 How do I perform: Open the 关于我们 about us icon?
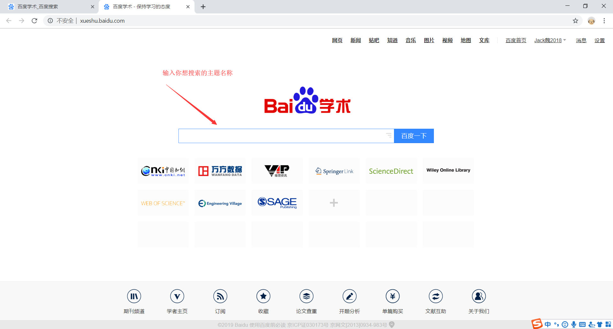pyautogui.click(x=479, y=296)
